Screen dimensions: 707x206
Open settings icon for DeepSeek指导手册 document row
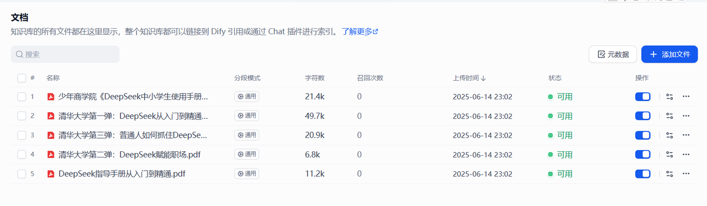coord(669,174)
